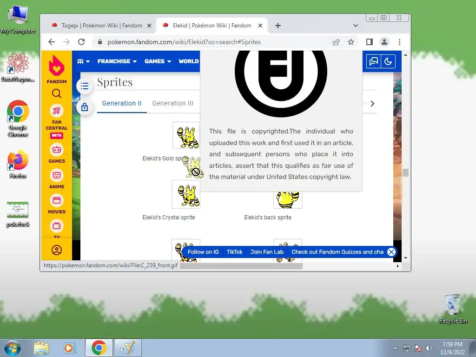
Task: Go back in Chrome
Action: coord(52,42)
